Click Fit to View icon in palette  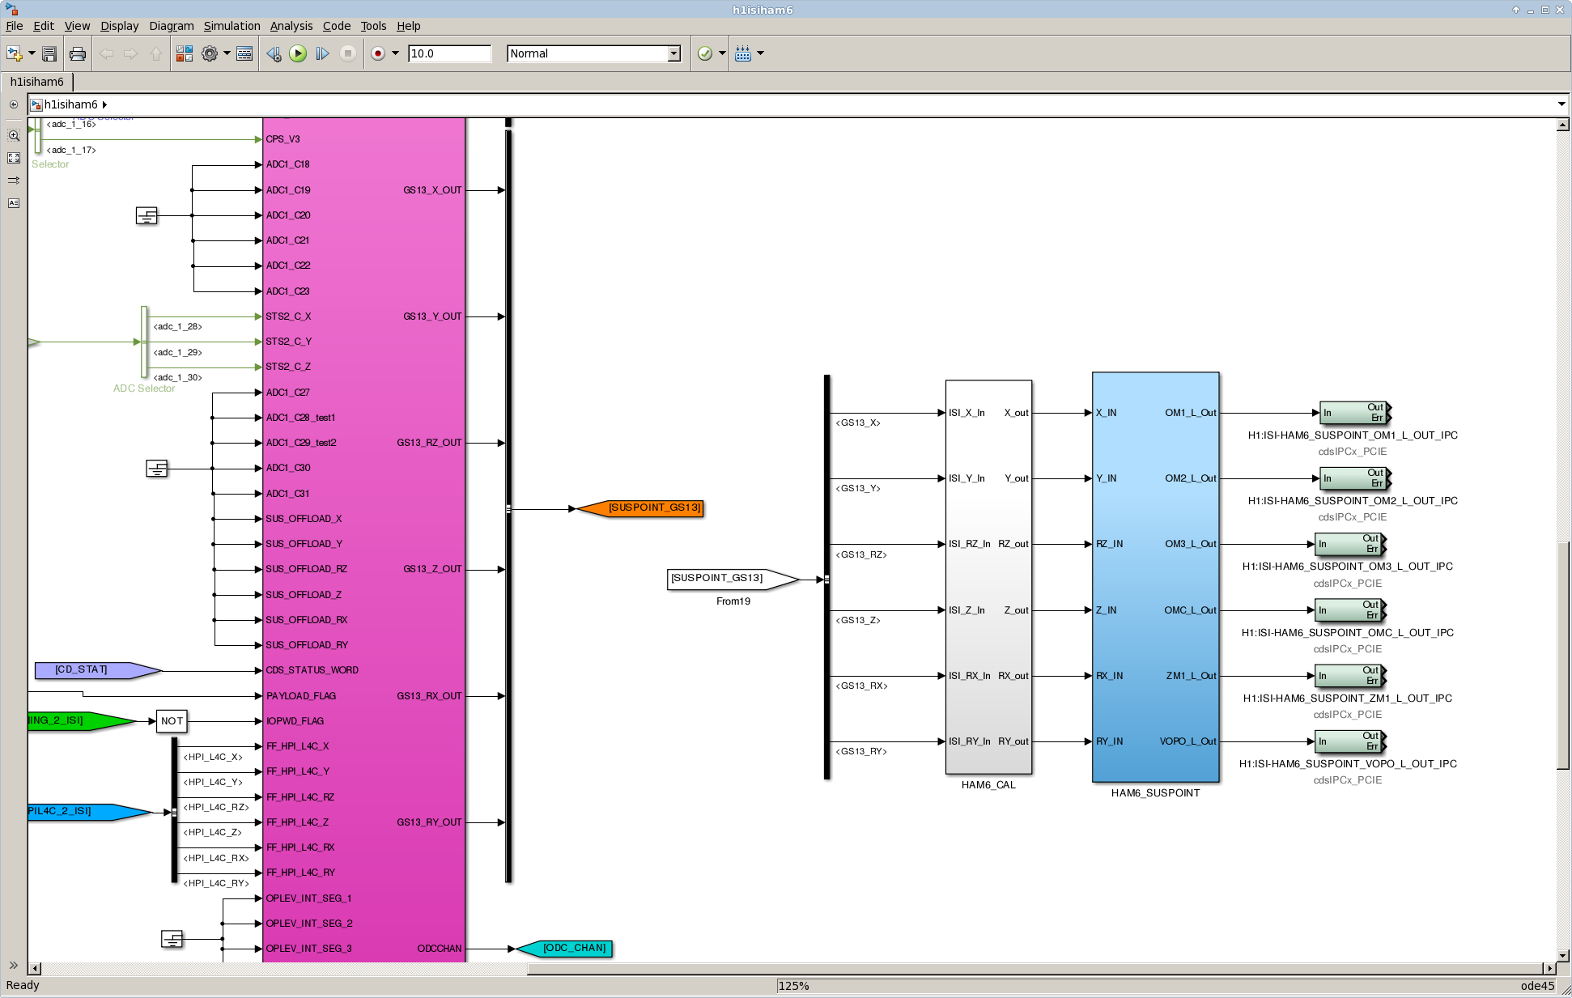[x=14, y=158]
